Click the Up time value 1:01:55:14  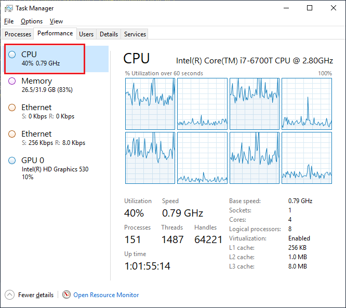(x=148, y=266)
